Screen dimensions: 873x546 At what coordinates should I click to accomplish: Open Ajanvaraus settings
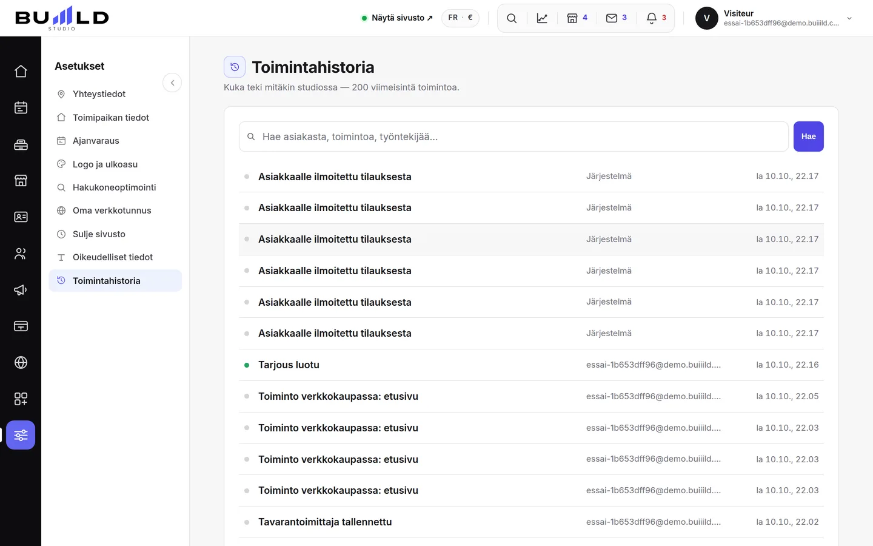click(115, 141)
